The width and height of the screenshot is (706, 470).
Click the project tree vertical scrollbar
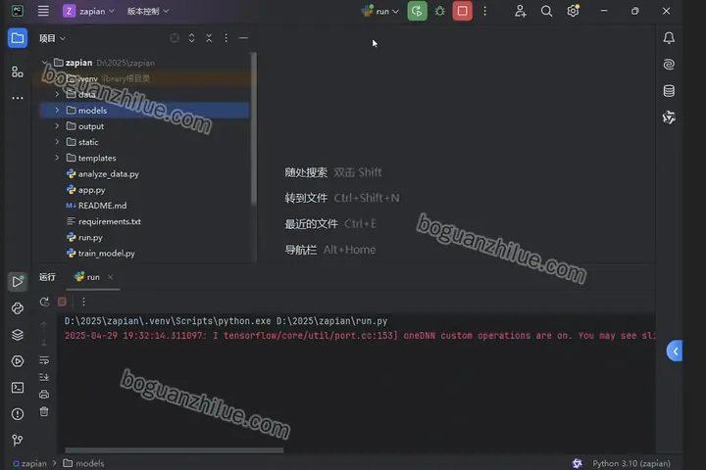pos(254,128)
